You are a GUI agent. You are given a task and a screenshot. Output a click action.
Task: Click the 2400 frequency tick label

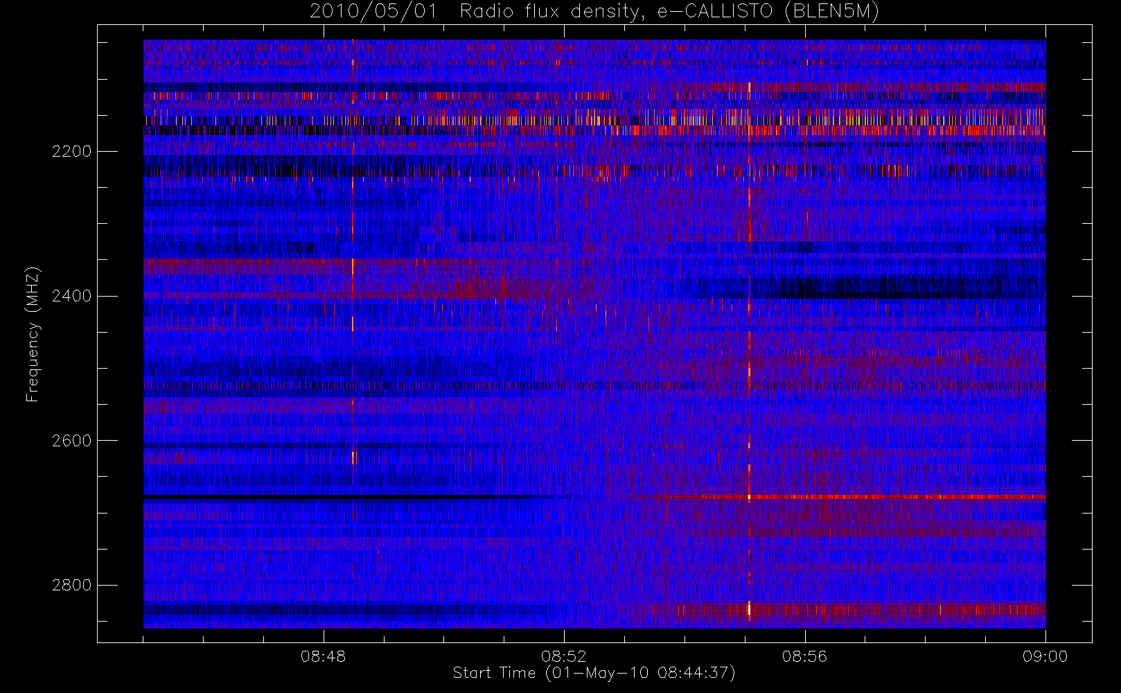click(x=72, y=297)
